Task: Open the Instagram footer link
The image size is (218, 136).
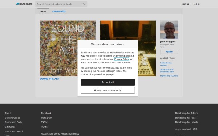Action: point(47,118)
